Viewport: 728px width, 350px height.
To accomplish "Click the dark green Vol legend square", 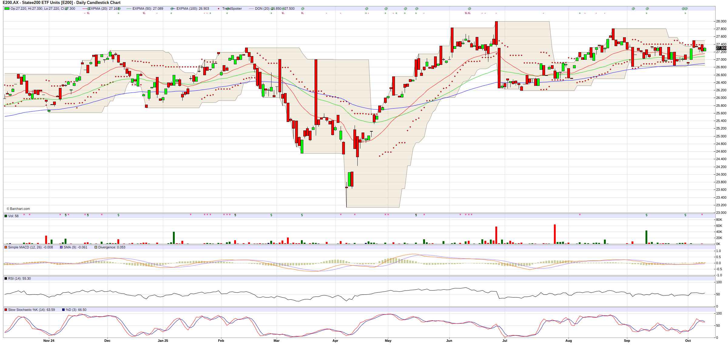I will [6, 216].
